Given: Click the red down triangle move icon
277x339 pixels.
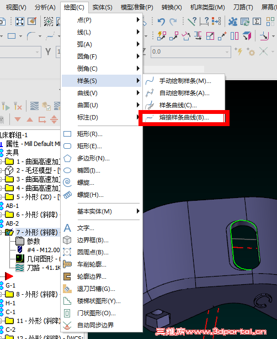Looking at the screenshot, I should (18, 119).
